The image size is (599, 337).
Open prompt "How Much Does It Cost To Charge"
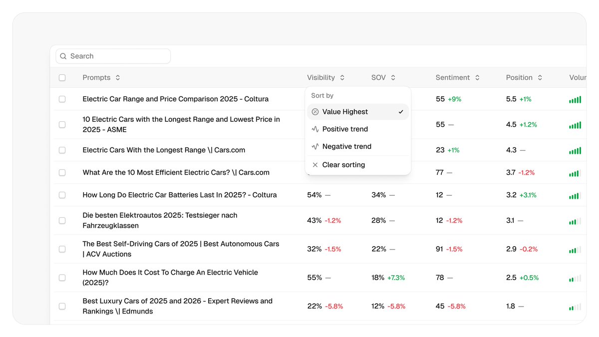click(x=170, y=277)
